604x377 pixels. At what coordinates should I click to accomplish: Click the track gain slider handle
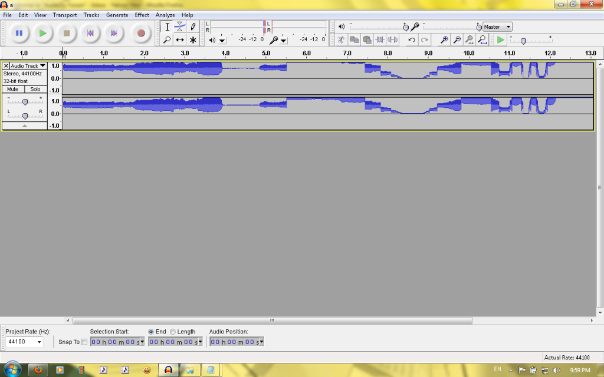tap(25, 101)
